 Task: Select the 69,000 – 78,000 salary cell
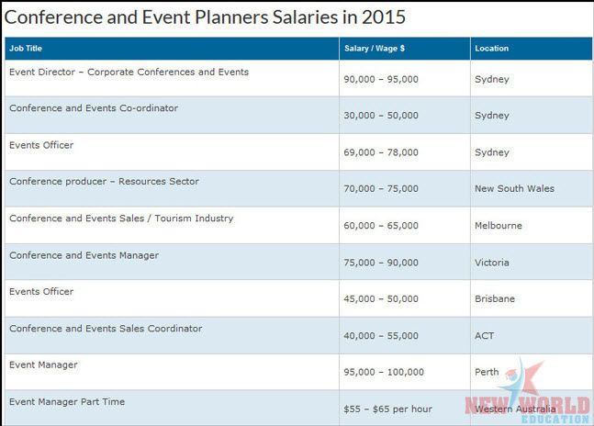pyautogui.click(x=381, y=152)
